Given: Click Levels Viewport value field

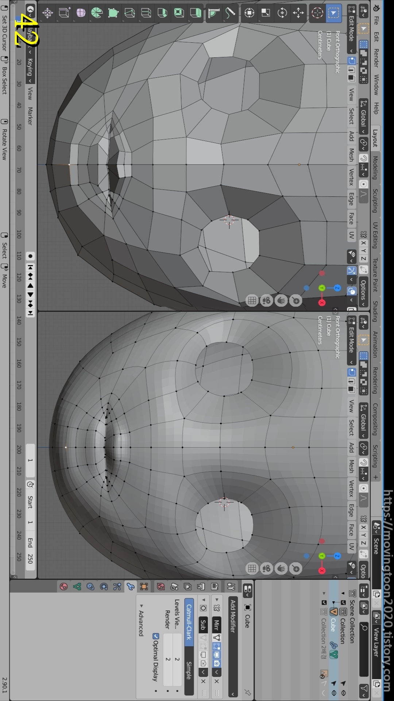Looking at the screenshot, I should (x=177, y=659).
